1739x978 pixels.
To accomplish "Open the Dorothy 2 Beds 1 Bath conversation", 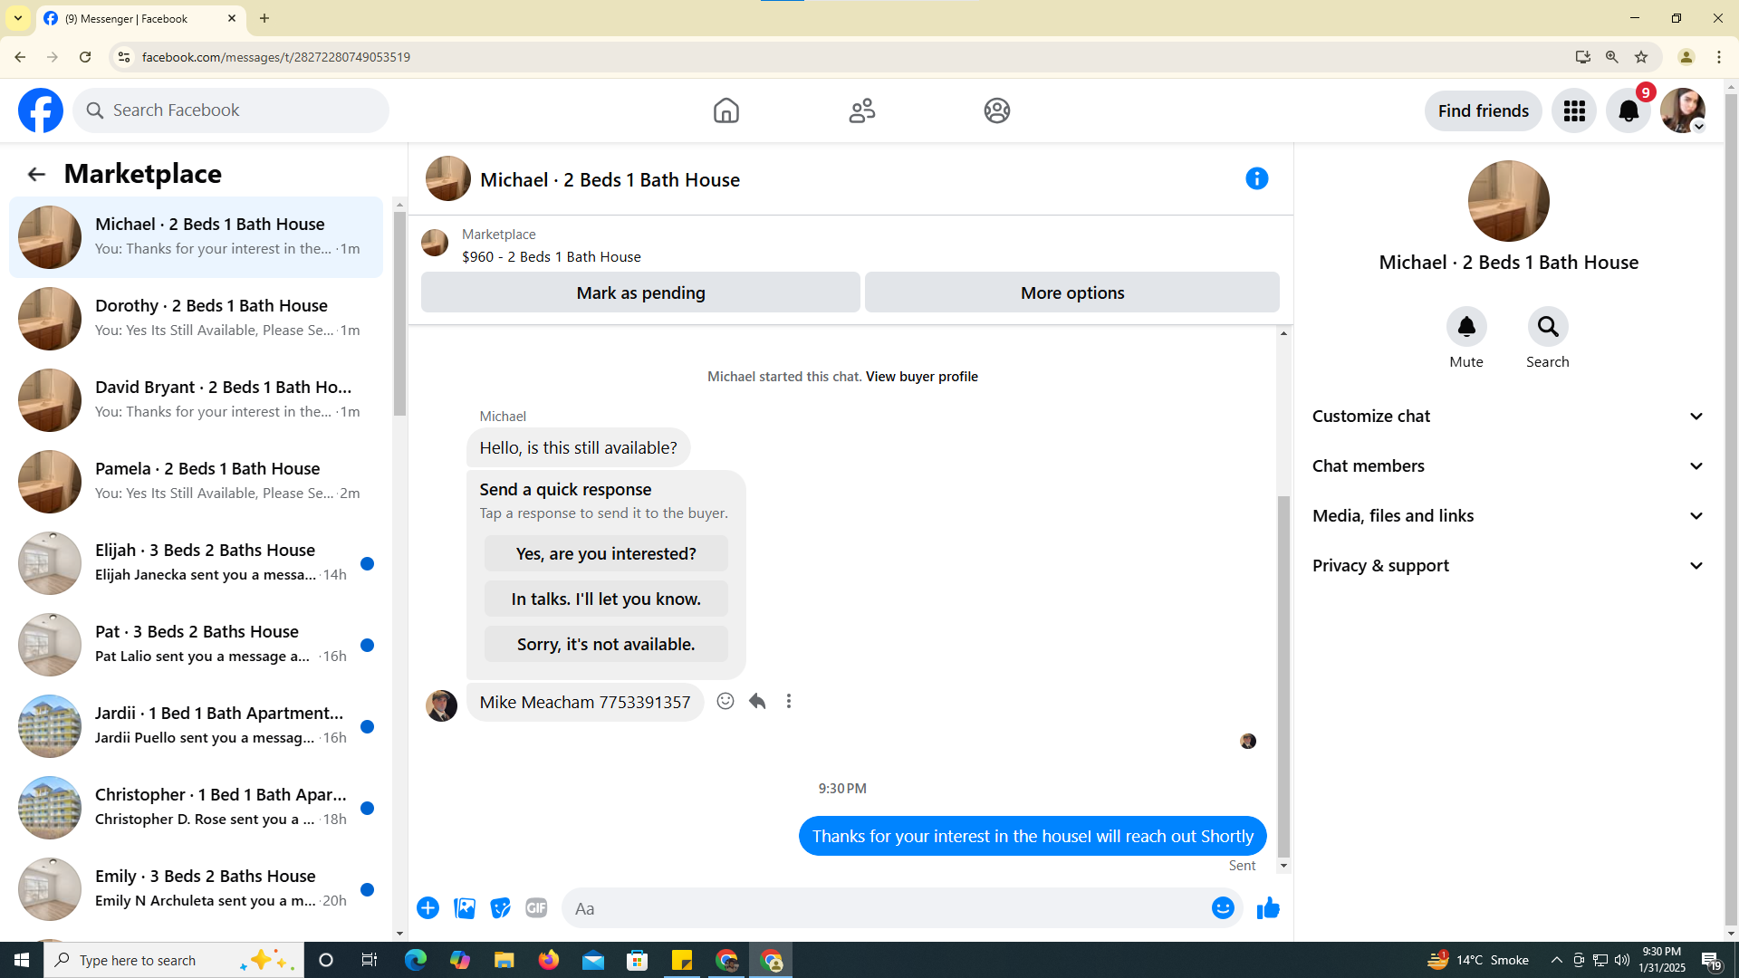I will 196,319.
